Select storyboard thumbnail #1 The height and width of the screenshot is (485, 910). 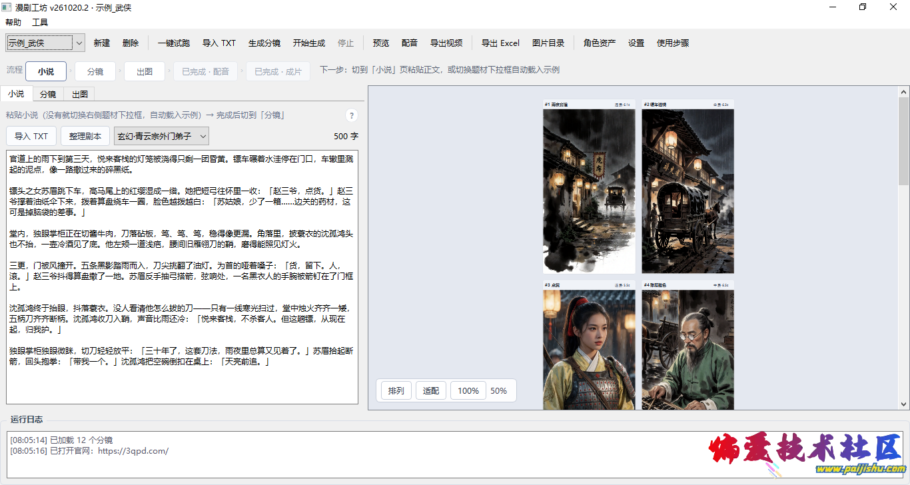pyautogui.click(x=590, y=187)
